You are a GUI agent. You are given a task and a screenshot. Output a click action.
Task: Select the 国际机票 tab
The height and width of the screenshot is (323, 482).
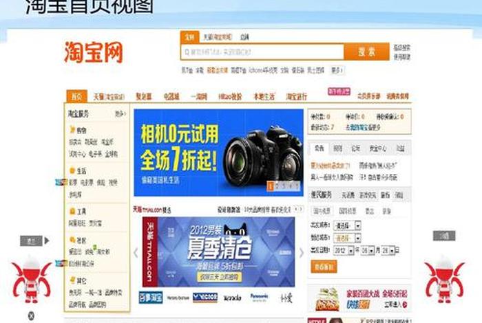tap(347, 211)
